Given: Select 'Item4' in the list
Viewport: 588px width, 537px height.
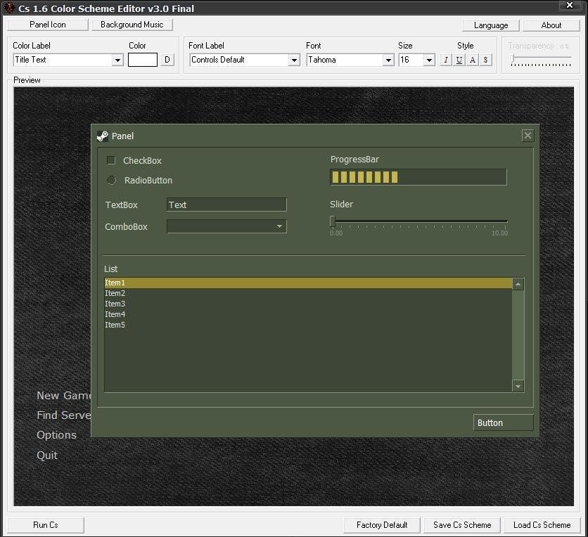Looking at the screenshot, I should [x=308, y=314].
